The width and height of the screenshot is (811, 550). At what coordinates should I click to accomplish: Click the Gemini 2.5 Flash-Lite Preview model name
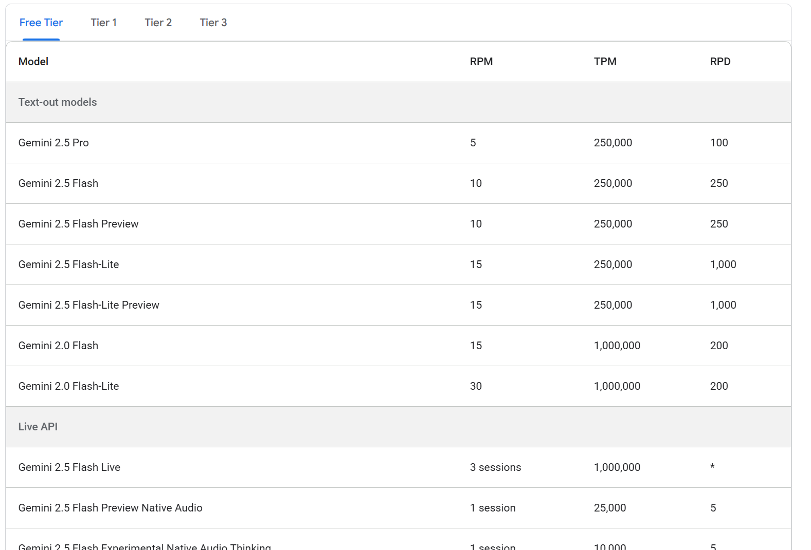(89, 305)
